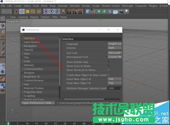The width and height of the screenshot is (170, 125).
Task: Click Open Preferences Folder button
Action: pos(38,103)
